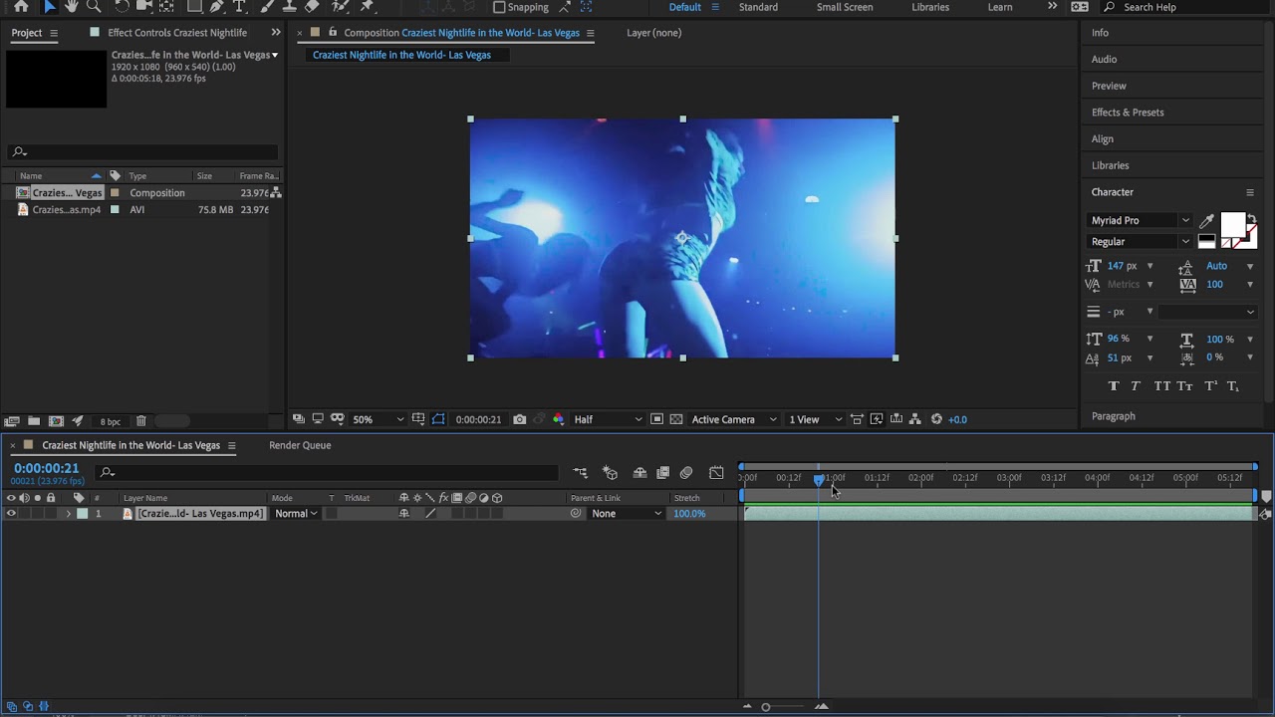
Task: Expand layer 1 properties twirl arrow
Action: click(x=69, y=514)
